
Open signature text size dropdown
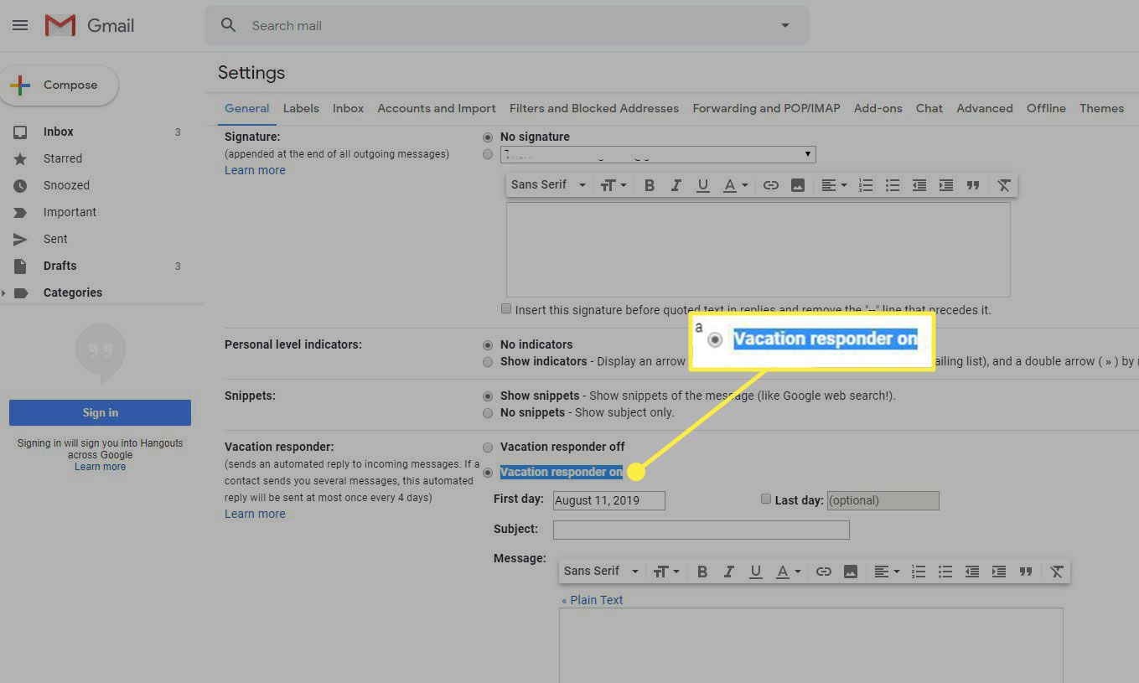[x=614, y=185]
